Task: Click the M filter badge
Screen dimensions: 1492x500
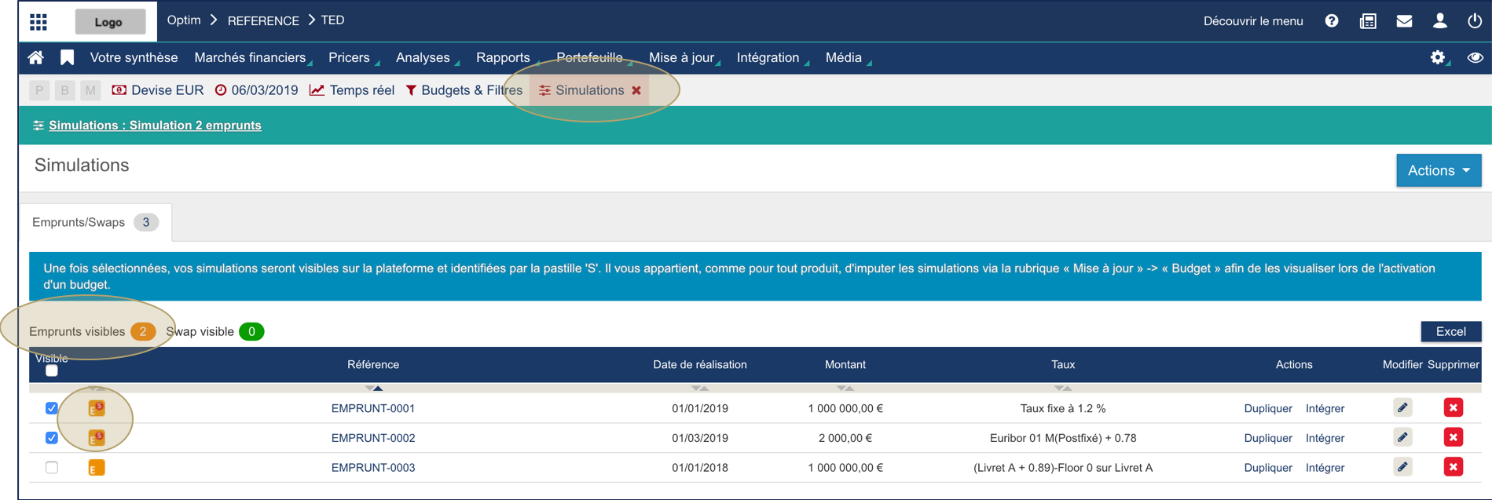Action: pos(91,90)
